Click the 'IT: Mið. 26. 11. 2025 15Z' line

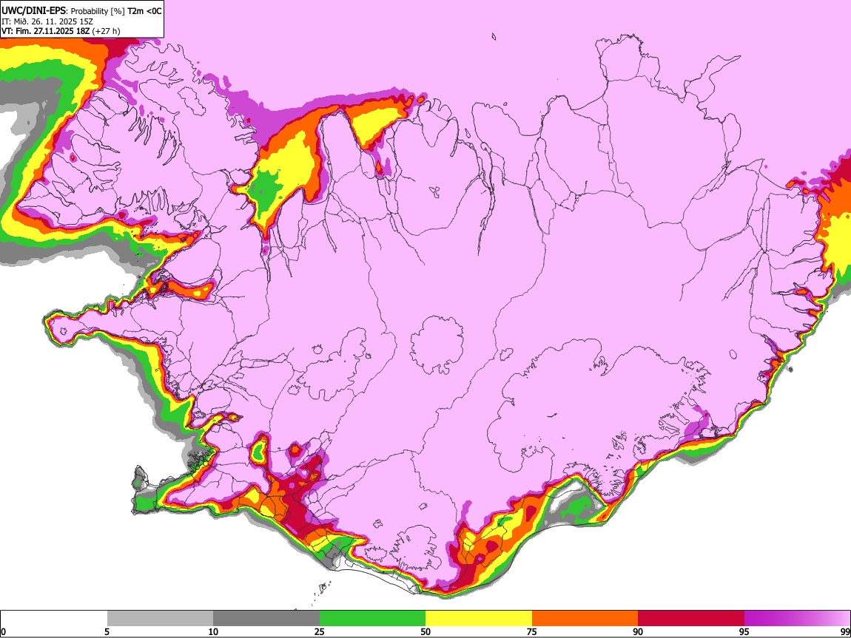tap(47, 21)
